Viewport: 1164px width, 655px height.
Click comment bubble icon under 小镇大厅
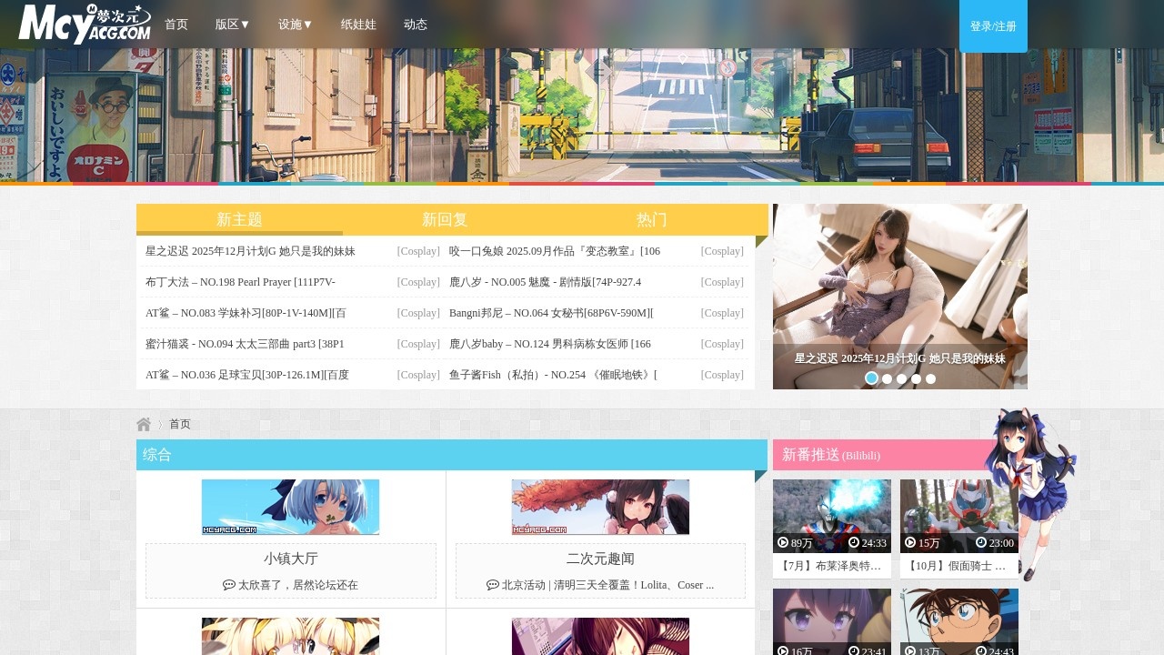(x=229, y=585)
